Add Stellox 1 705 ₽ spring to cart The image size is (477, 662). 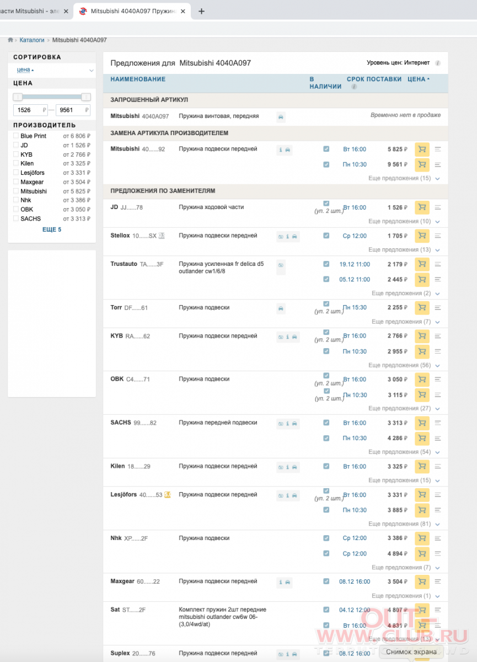[x=422, y=236]
